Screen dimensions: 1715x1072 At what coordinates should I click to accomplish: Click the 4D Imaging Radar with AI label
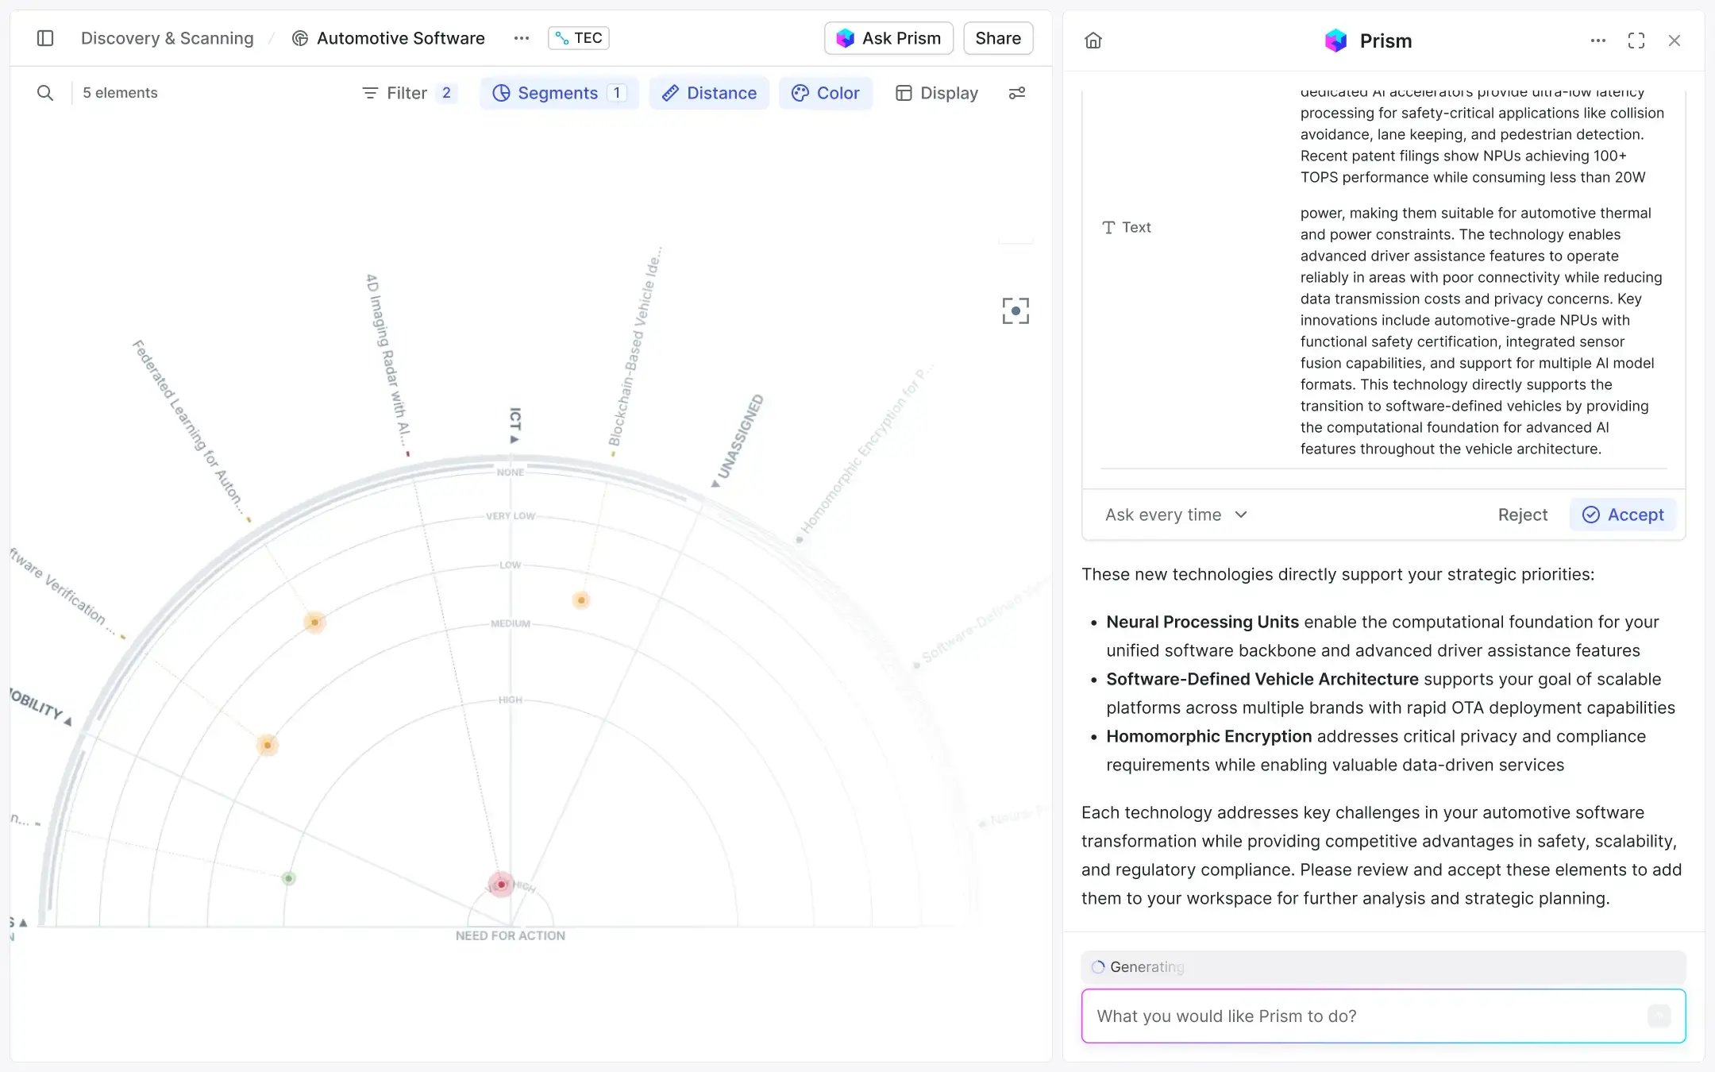388,359
